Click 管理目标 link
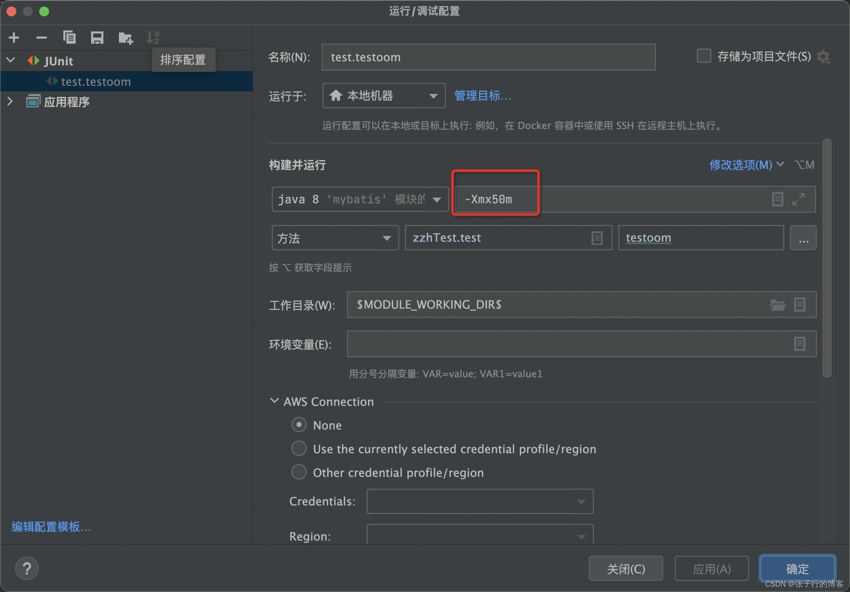850x592 pixels. tap(483, 96)
